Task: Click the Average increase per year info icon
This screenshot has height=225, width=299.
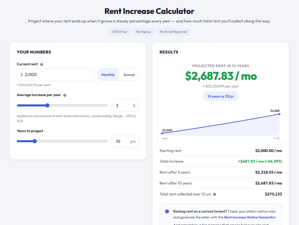Action: pos(65,95)
